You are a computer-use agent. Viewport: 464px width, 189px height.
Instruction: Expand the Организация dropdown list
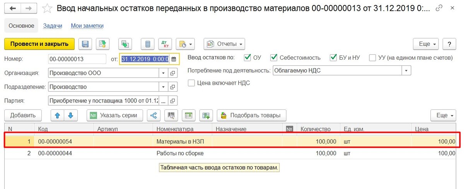(164, 73)
